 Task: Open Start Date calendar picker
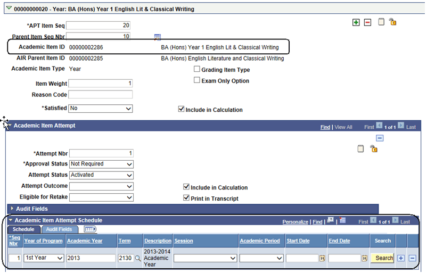coord(322,258)
